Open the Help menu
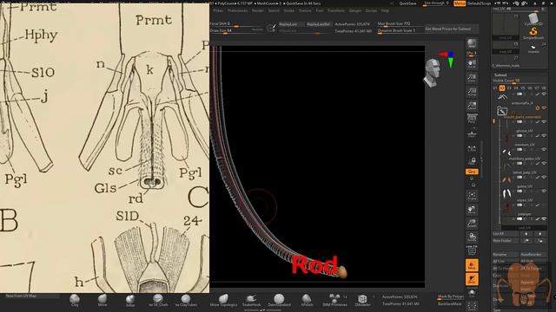This screenshot has width=556, height=312. coord(385,10)
